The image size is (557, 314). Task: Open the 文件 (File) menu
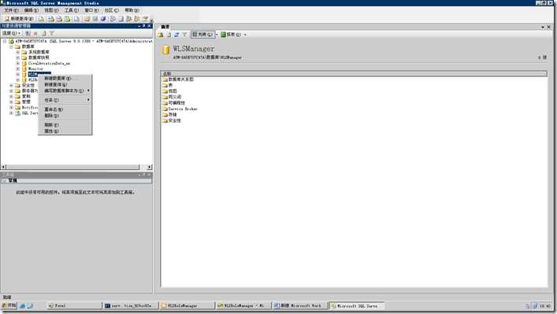pyautogui.click(x=11, y=10)
